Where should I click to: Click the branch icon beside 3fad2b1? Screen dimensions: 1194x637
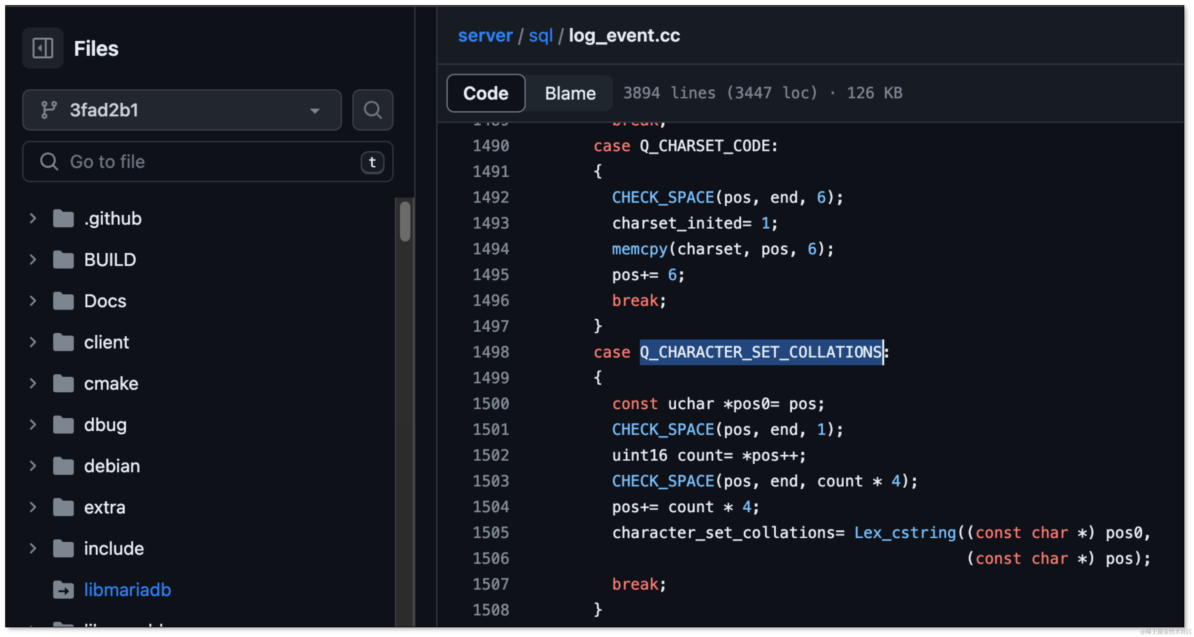[50, 110]
